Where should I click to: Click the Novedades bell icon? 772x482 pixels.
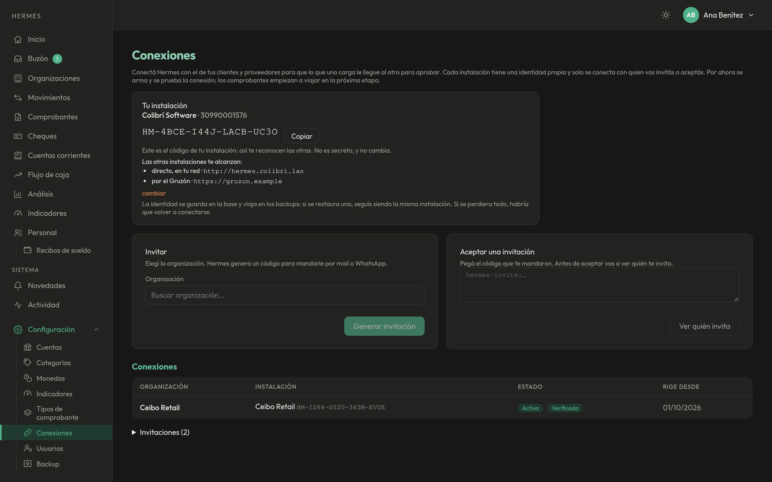click(x=18, y=286)
